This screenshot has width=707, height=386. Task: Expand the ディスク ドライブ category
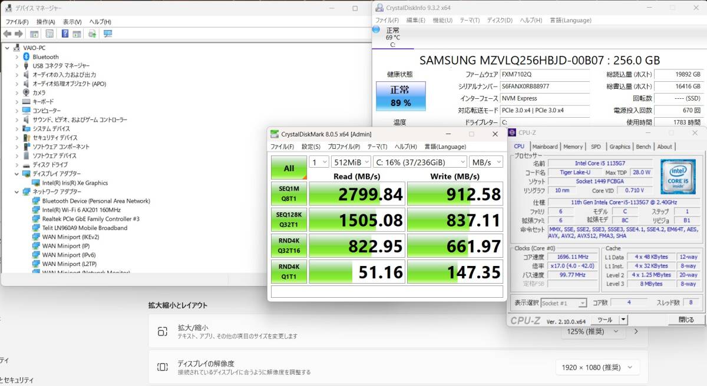[x=16, y=165]
